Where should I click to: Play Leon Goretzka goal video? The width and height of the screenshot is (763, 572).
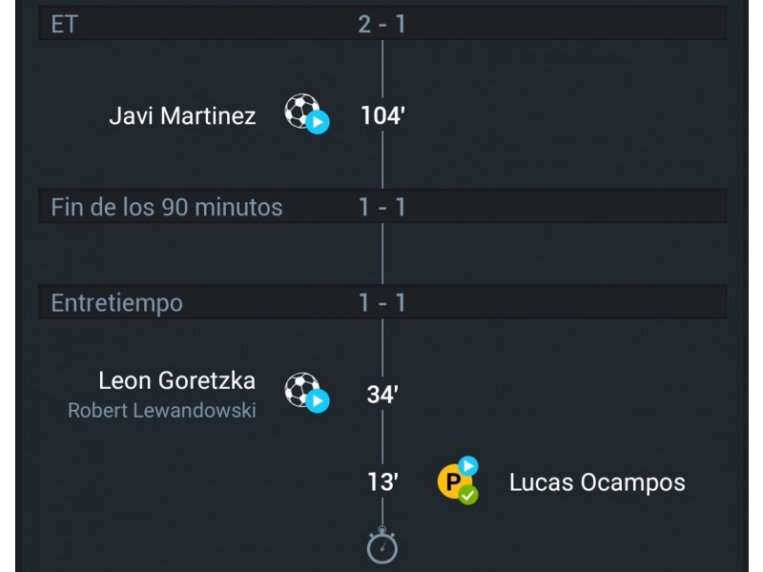click(x=318, y=400)
